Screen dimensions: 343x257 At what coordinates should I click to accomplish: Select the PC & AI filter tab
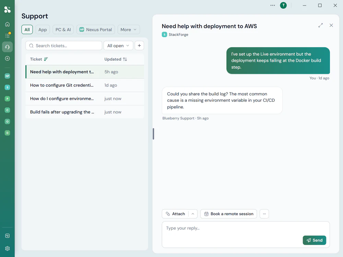63,29
